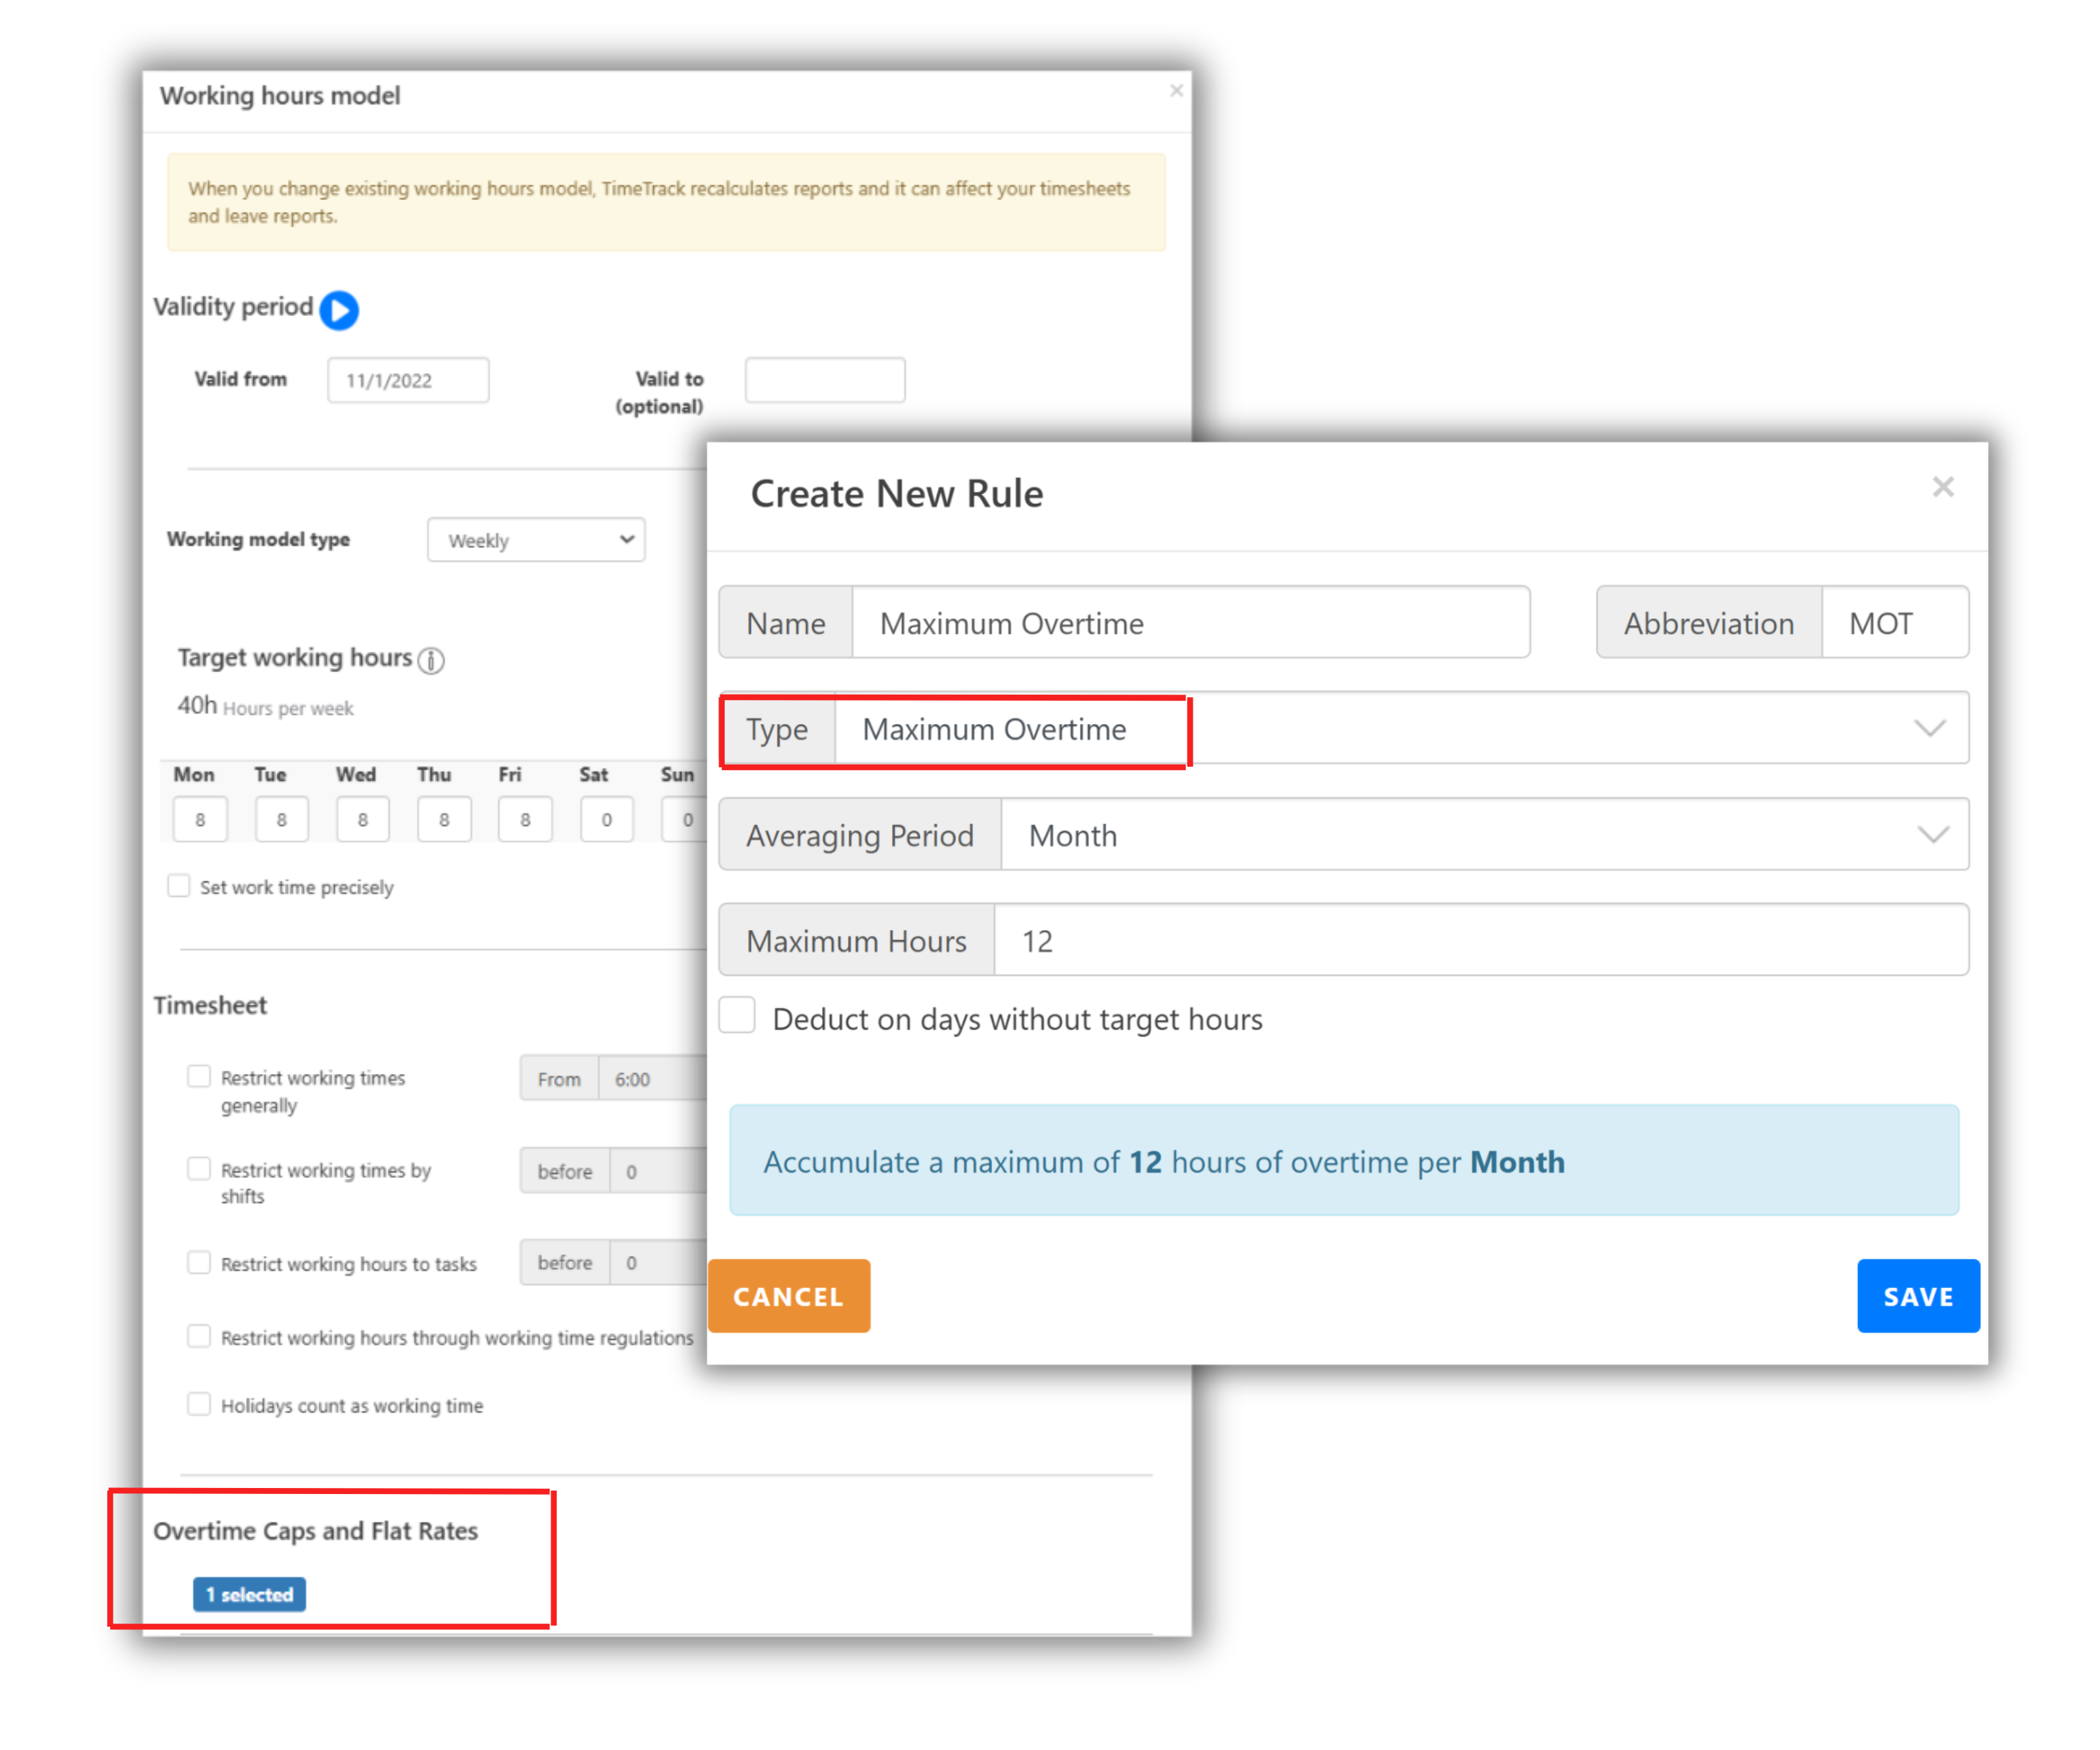
Task: Expand the Averaging Period dropdown
Action: [x=1484, y=835]
